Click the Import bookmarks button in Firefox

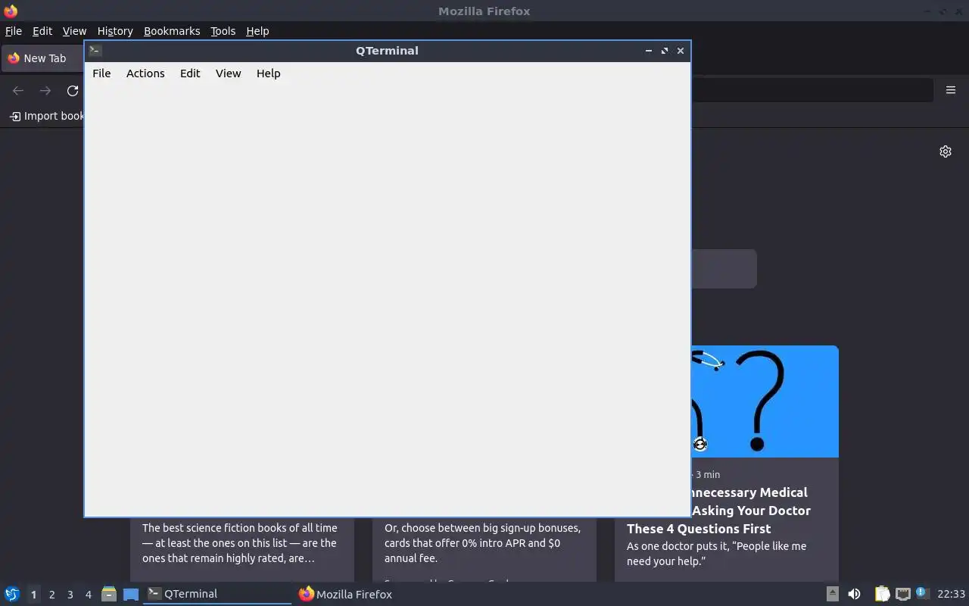[47, 116]
